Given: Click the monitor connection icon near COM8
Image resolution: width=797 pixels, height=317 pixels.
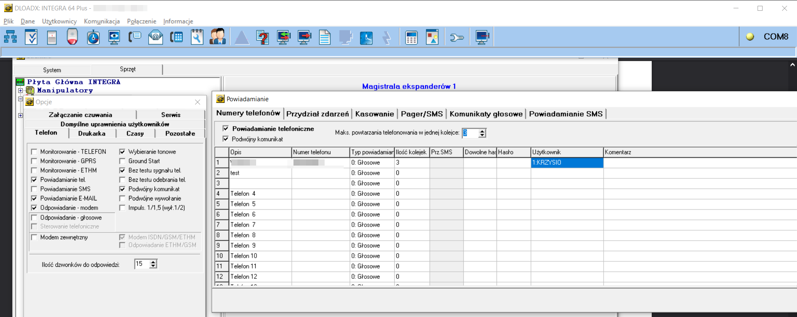Looking at the screenshot, I should [482, 37].
